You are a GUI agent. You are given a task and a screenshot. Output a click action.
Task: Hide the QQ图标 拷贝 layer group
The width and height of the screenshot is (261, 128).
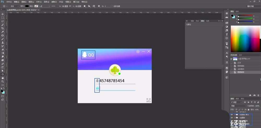pyautogui.click(x=232, y=114)
